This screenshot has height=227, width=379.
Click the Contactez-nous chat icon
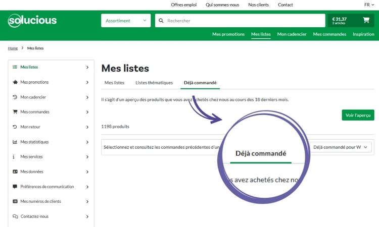15,216
